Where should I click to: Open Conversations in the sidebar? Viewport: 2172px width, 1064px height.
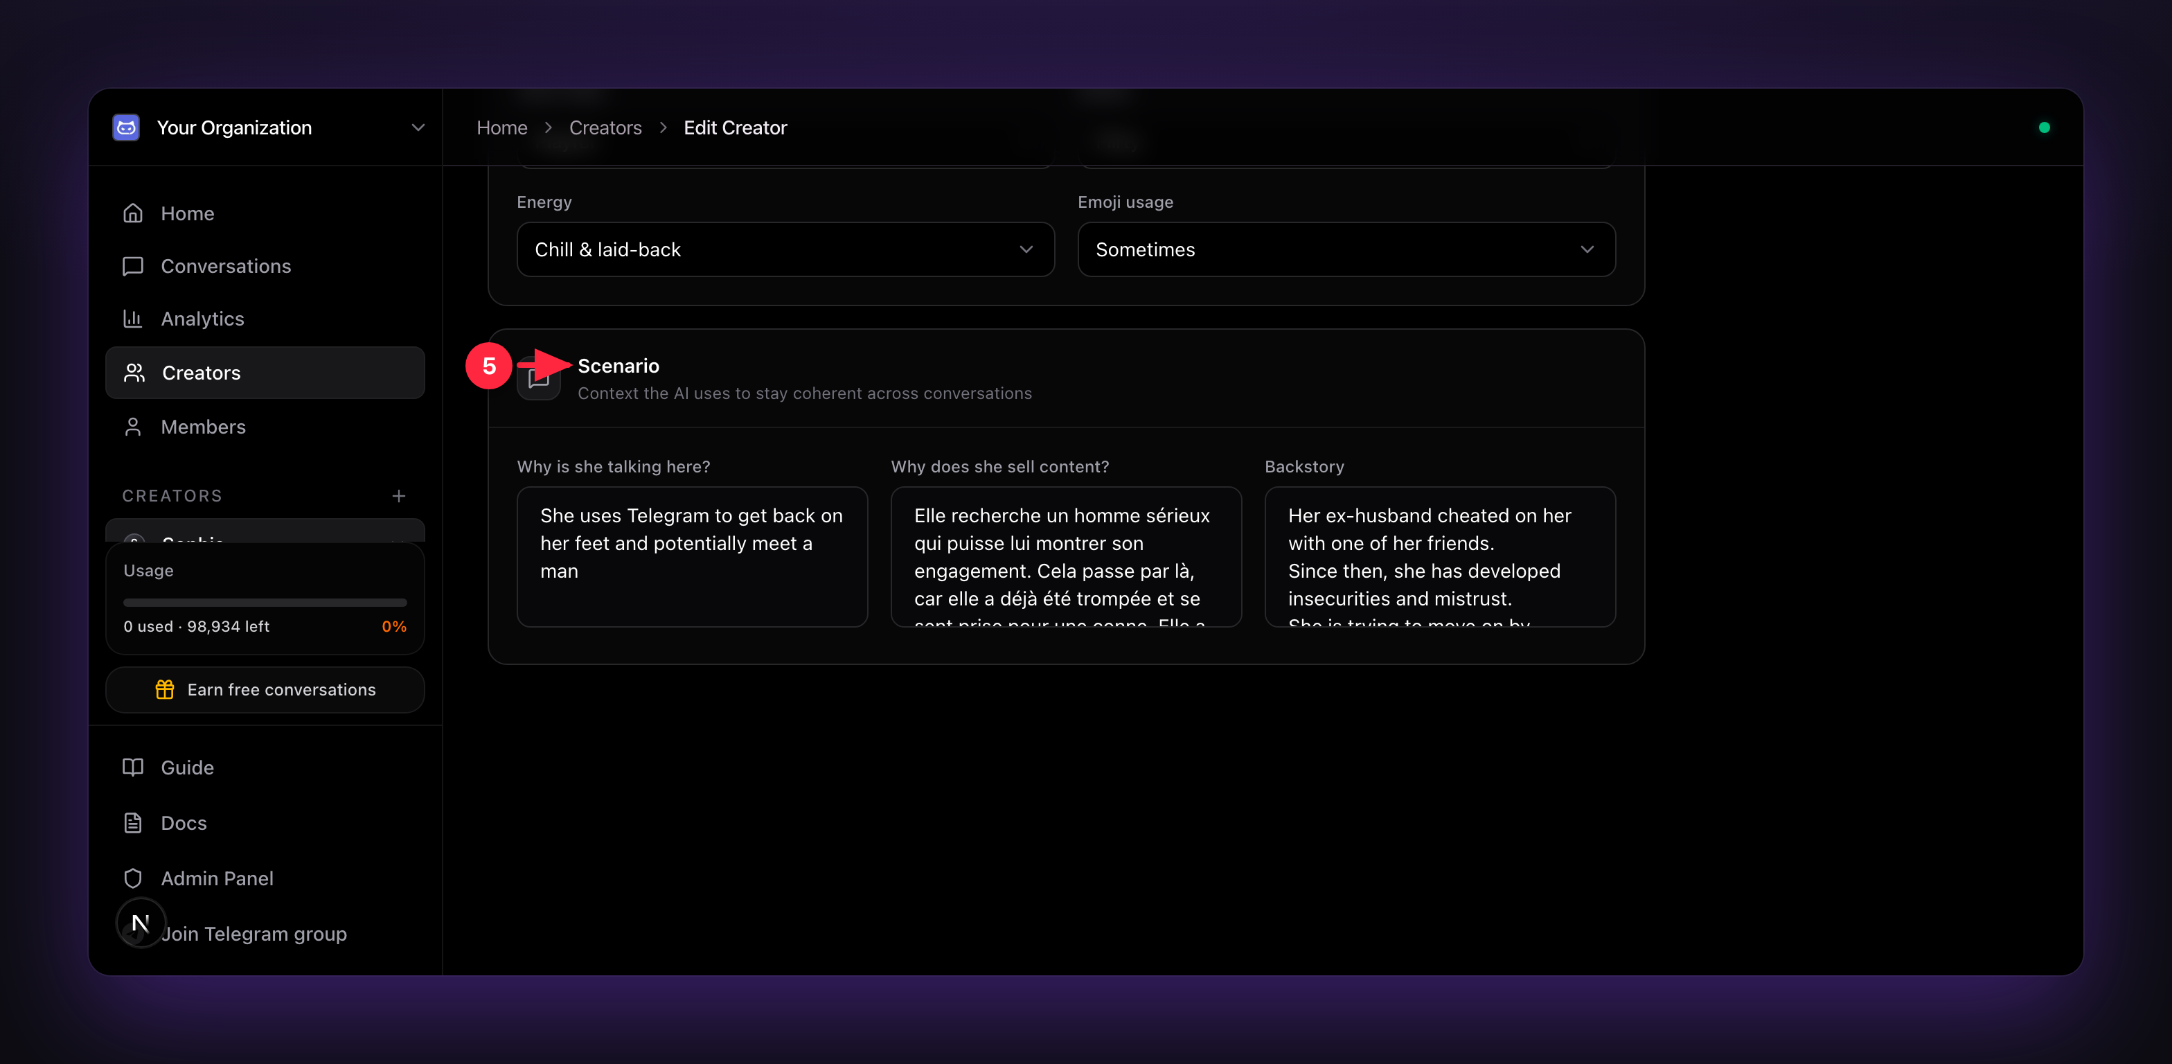tap(265, 267)
